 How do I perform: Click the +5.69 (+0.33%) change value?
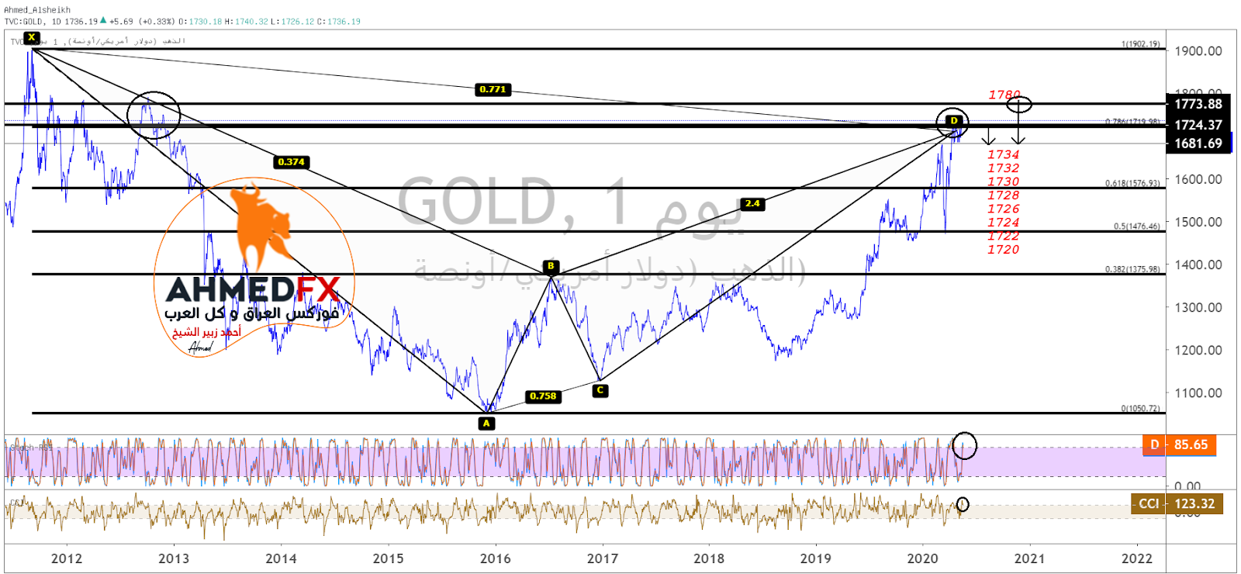142,22
